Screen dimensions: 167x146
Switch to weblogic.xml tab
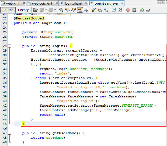point(42,4)
